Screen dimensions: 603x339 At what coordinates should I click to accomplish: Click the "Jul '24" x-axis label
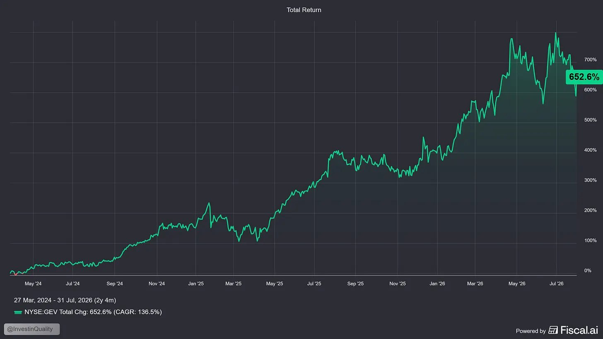(73, 284)
